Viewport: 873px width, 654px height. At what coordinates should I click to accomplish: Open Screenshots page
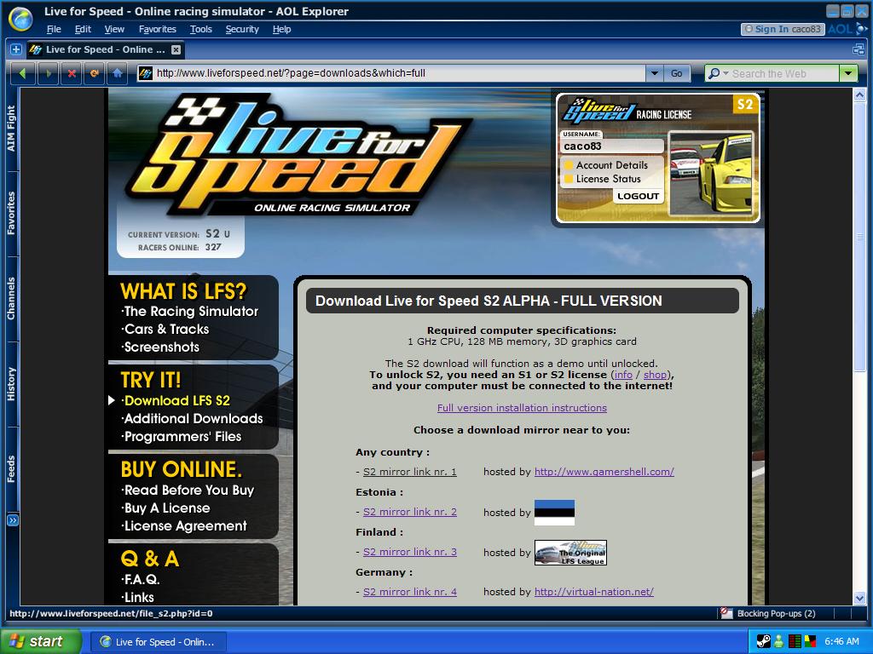tap(161, 347)
